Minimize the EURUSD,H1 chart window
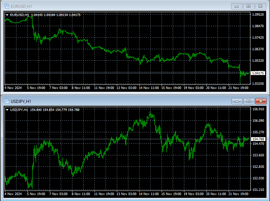The image size is (270, 201). (x=236, y=6)
